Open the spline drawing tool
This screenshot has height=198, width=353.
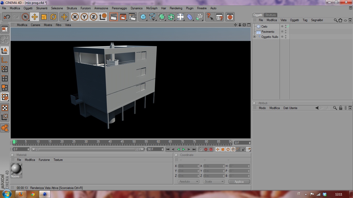pyautogui.click(x=152, y=17)
